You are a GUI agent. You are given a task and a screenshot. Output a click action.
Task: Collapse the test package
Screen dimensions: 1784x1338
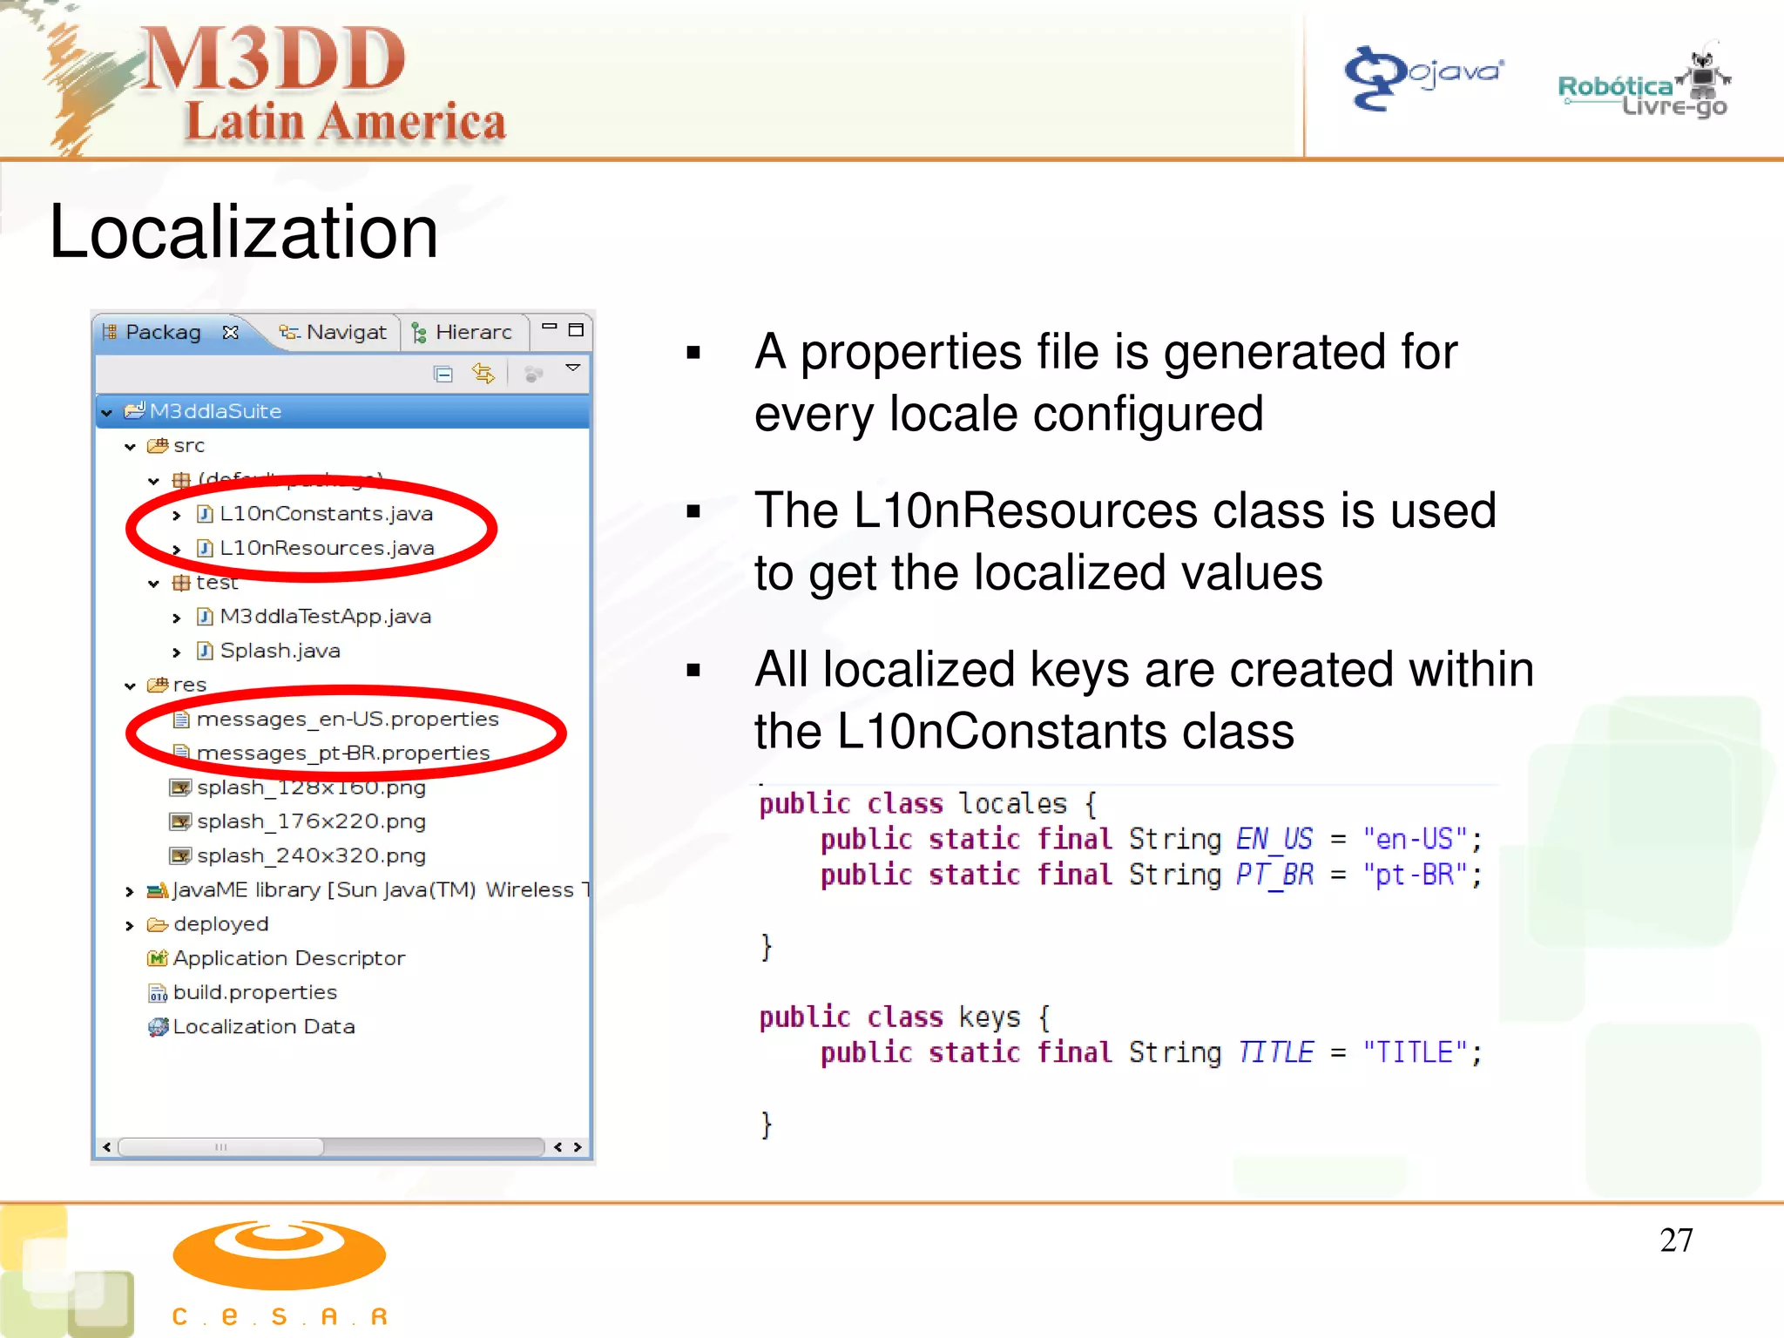point(154,584)
